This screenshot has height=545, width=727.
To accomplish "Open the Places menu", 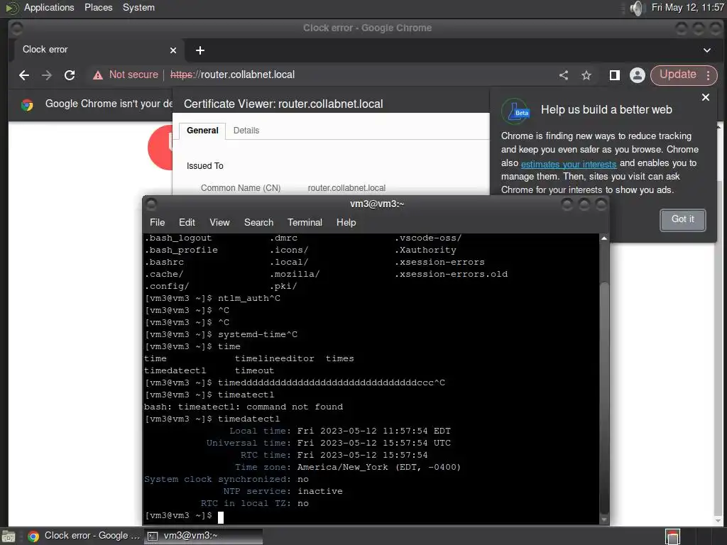I will click(98, 7).
